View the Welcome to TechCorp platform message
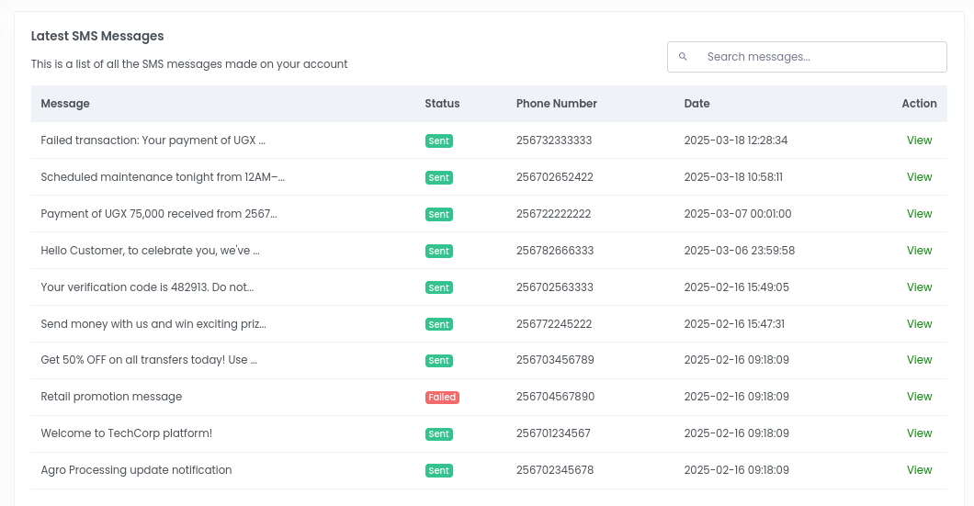The width and height of the screenshot is (974, 506). pos(919,433)
